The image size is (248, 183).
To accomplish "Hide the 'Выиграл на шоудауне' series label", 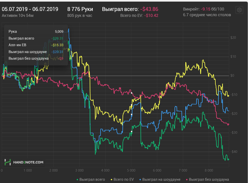I will click(163, 180).
